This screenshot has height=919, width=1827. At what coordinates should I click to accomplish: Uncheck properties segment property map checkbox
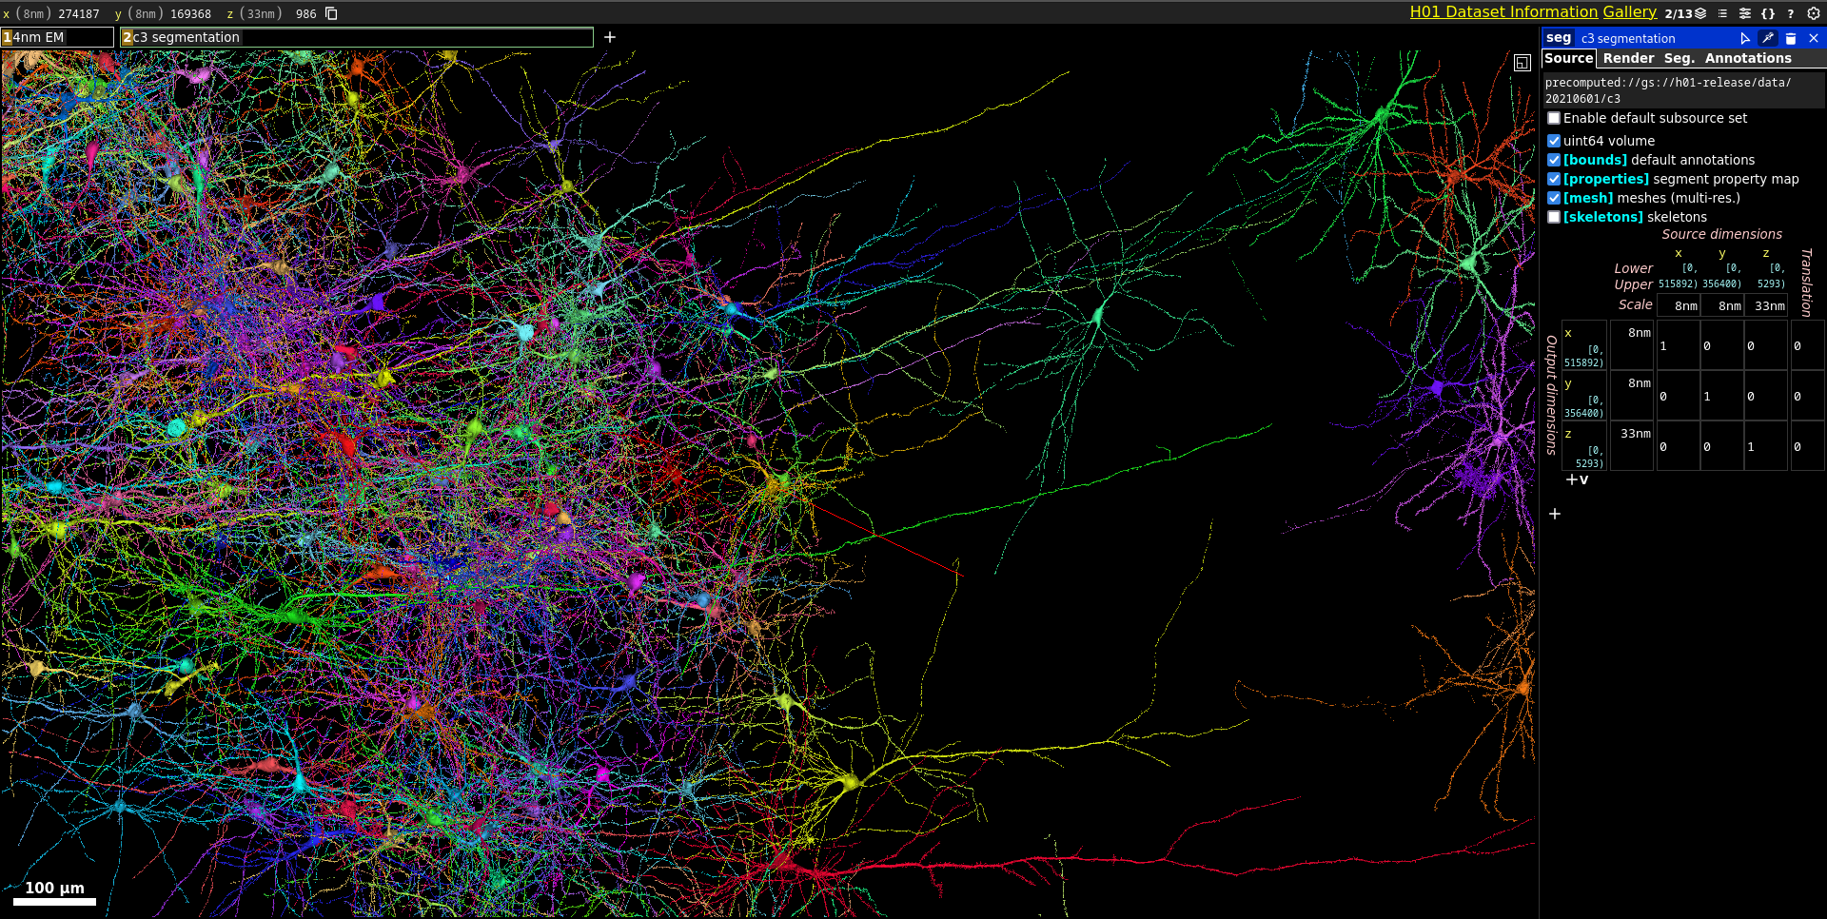coord(1554,179)
